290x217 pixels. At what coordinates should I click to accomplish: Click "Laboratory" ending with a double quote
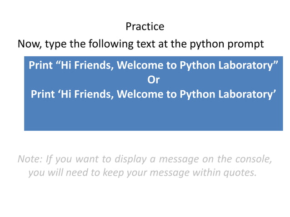pos(244,65)
